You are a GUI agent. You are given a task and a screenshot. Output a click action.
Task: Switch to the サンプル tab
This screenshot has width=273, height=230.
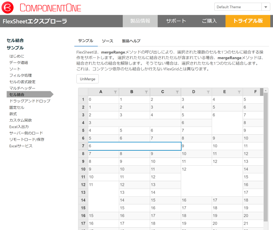point(86,41)
